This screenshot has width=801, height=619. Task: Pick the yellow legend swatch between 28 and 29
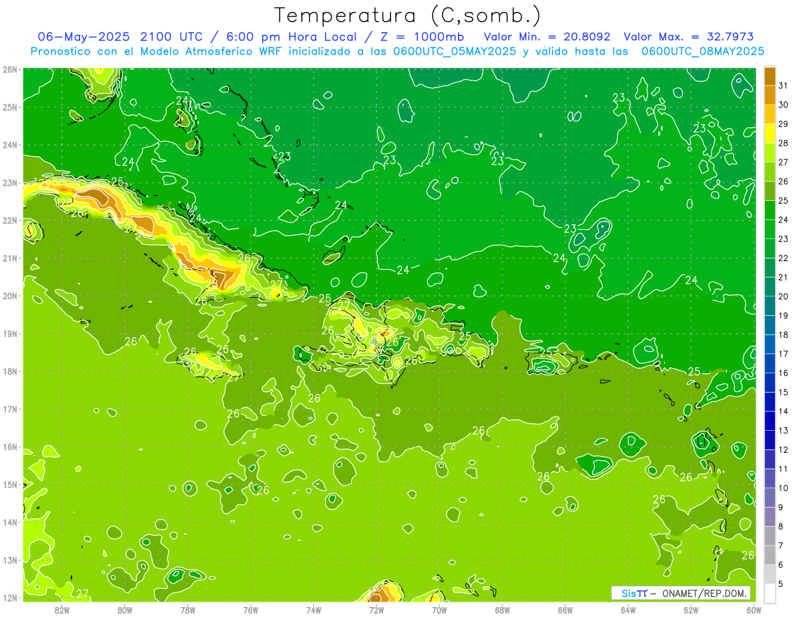770,134
